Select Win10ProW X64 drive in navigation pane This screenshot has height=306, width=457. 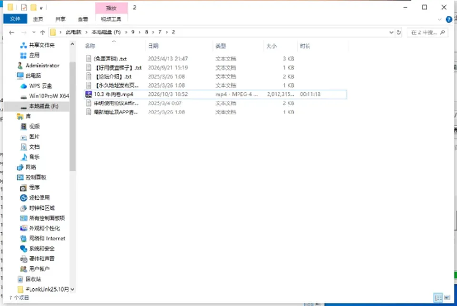[x=49, y=96]
